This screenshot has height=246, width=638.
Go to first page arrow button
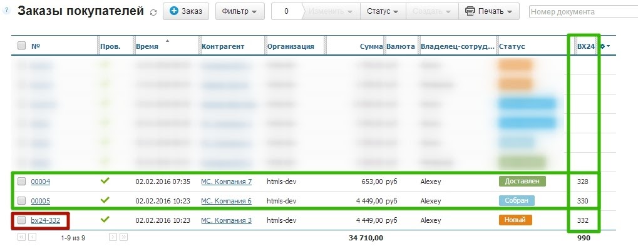point(21,237)
